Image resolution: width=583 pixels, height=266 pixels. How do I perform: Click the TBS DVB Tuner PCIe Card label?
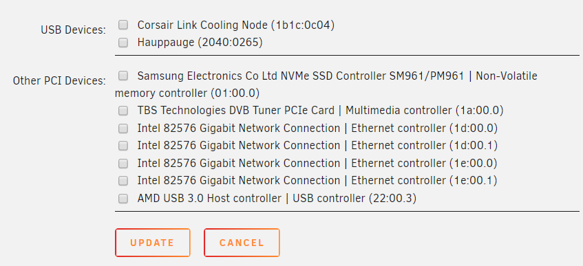[320, 111]
